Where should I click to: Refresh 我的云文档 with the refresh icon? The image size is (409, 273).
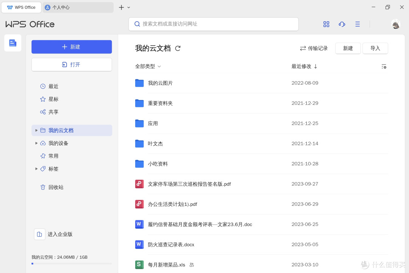coord(177,48)
